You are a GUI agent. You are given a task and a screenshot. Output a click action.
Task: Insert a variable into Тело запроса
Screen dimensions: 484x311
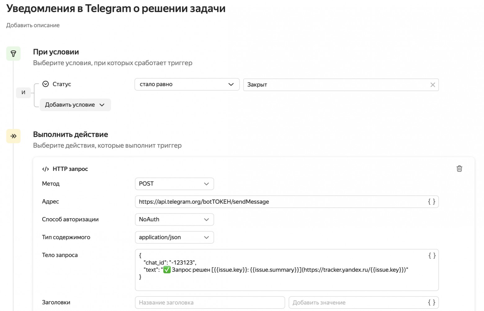[x=432, y=255]
